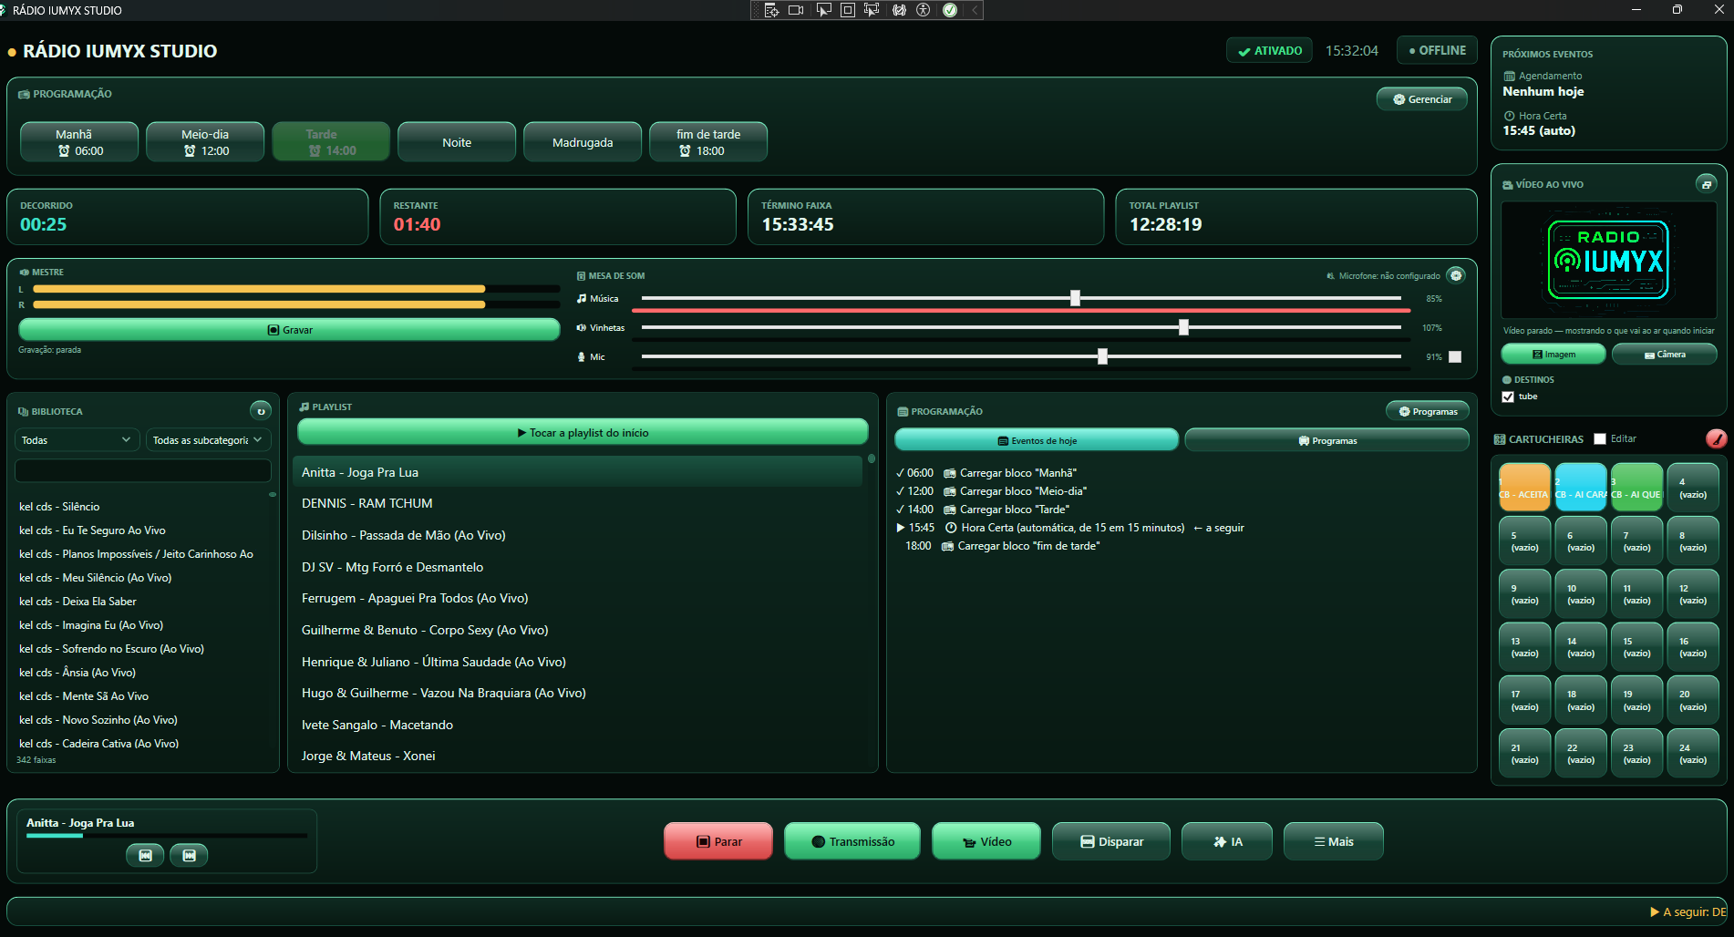Refresh the Biblioteca library list

pos(261,411)
